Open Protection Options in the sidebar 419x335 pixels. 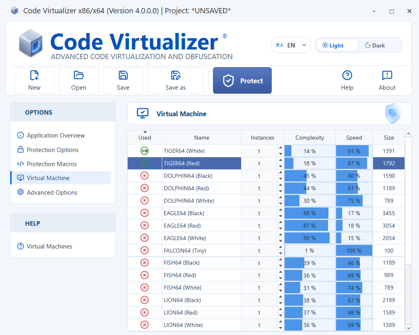pyautogui.click(x=53, y=150)
